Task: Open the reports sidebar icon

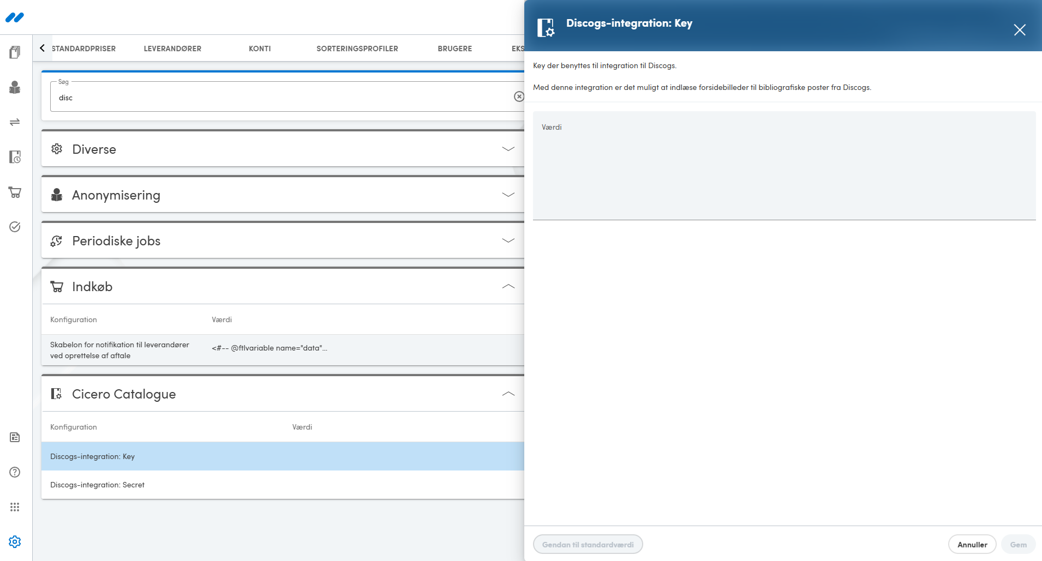Action: [15, 437]
